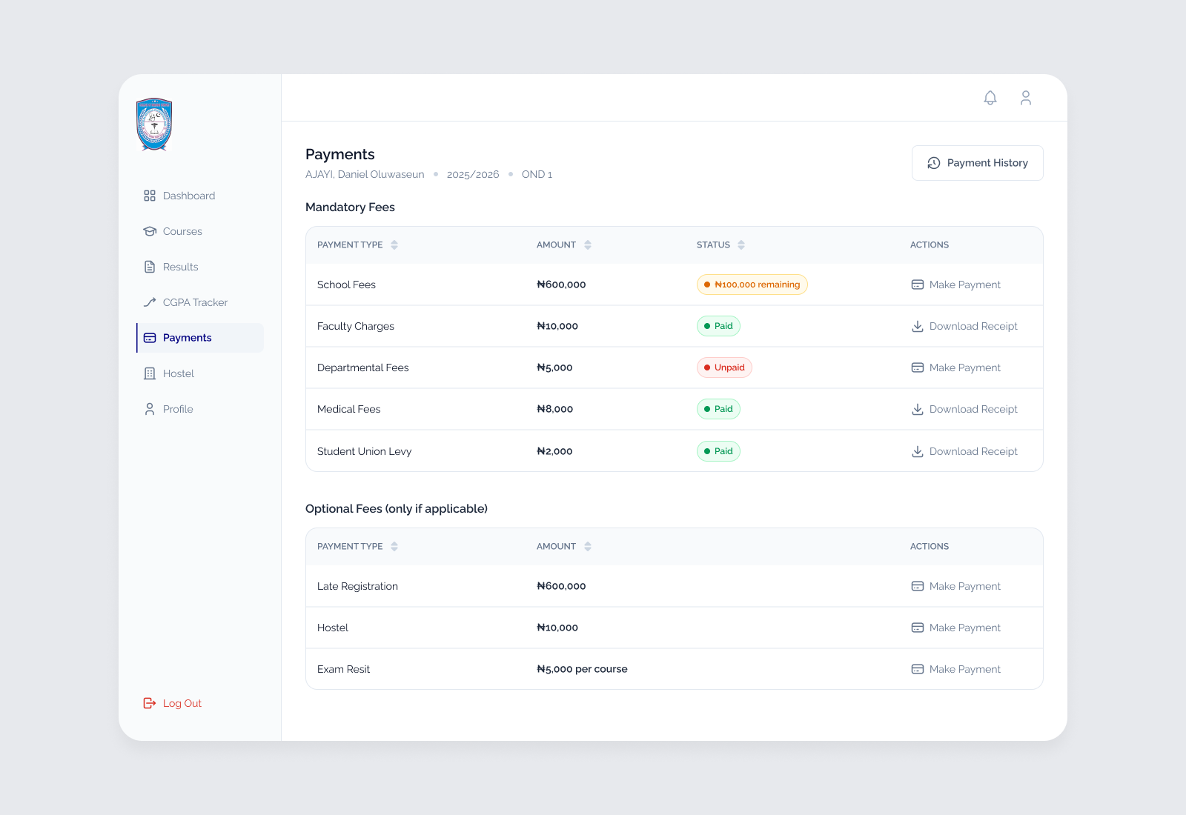Click the notification bell icon
Image resolution: width=1186 pixels, height=815 pixels.
990,98
